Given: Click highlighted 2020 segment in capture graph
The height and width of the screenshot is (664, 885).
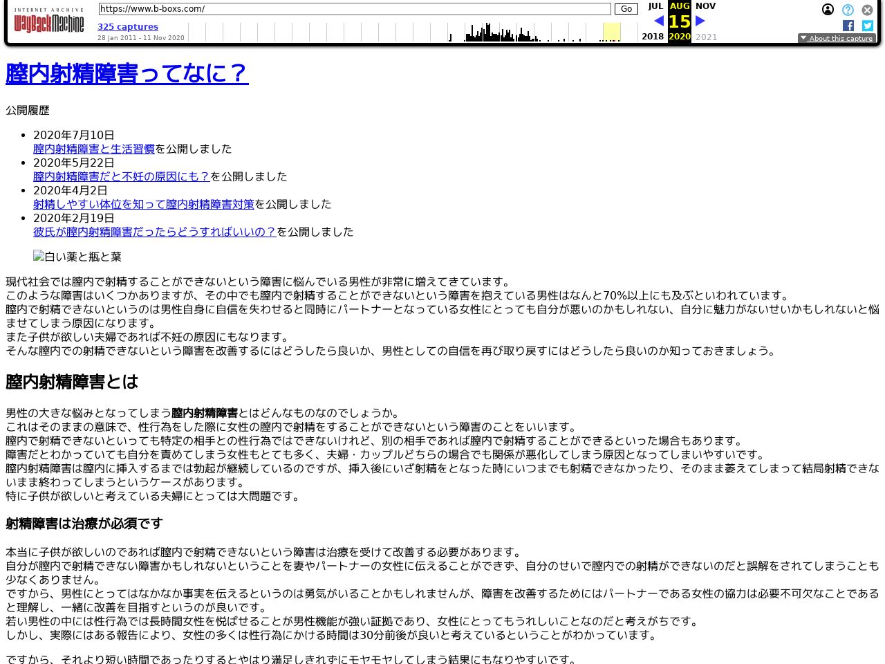Looking at the screenshot, I should (611, 33).
